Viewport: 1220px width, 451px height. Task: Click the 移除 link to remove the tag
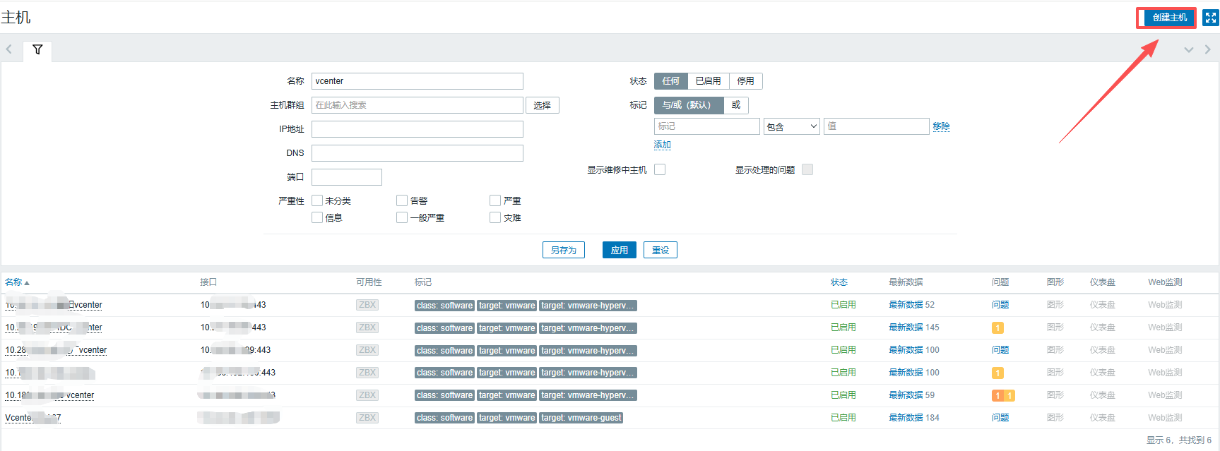click(x=941, y=126)
